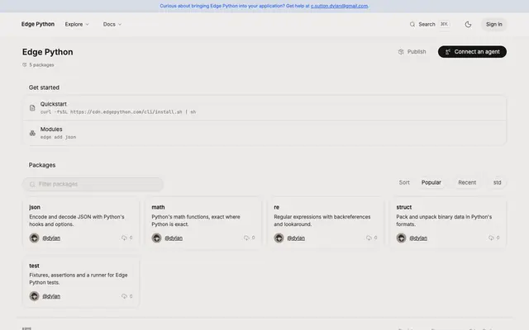Click author avatar on json card
Screen dimensions: 529x330
coord(34,238)
